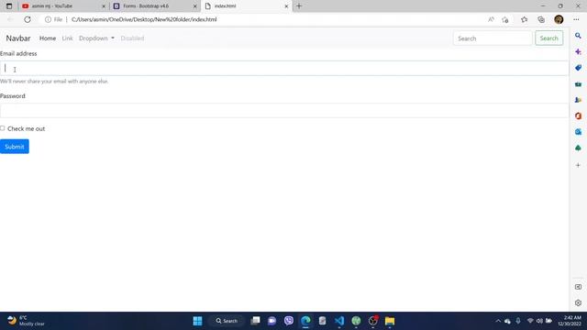Open the Shopping tag icon in sidebar
Image resolution: width=587 pixels, height=330 pixels.
pos(578,68)
